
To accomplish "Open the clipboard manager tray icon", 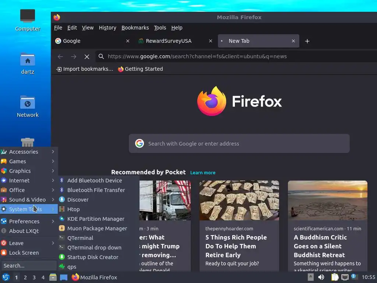I will (334, 277).
